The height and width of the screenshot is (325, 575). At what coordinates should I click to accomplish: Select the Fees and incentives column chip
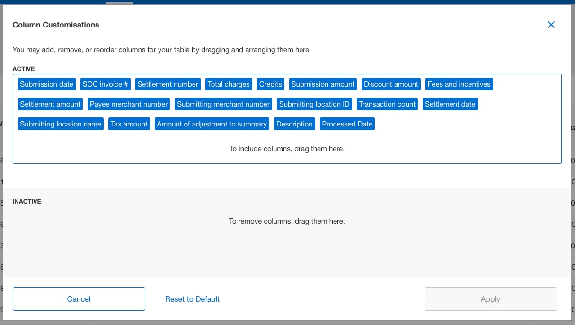click(x=459, y=84)
